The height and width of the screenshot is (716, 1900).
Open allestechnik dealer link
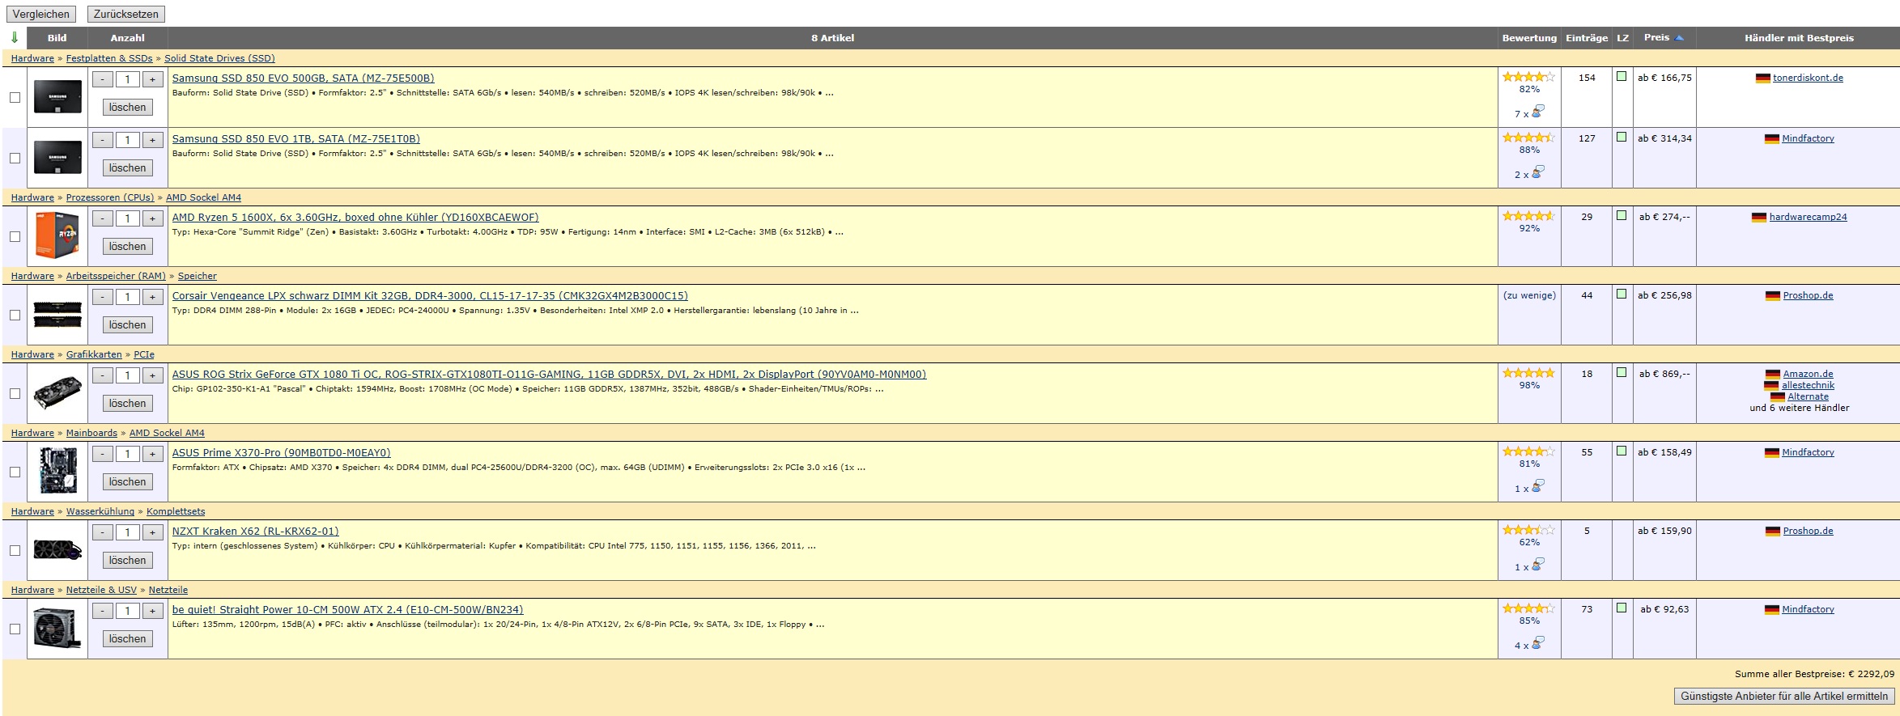pos(1808,385)
